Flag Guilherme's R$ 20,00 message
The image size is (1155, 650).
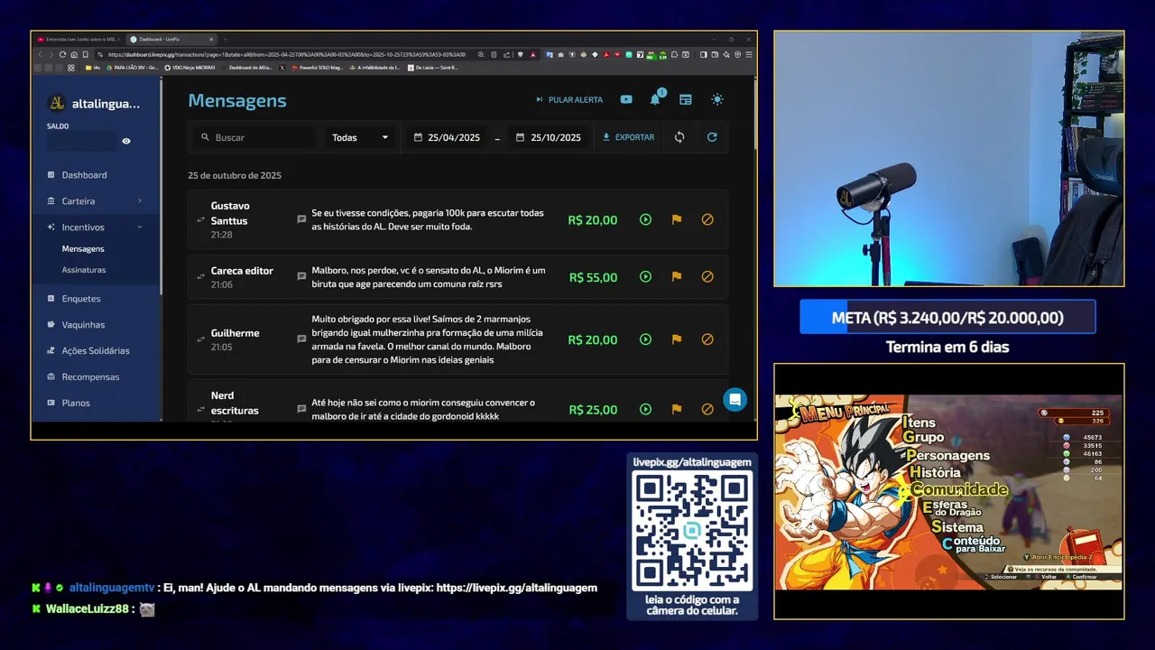[677, 339]
